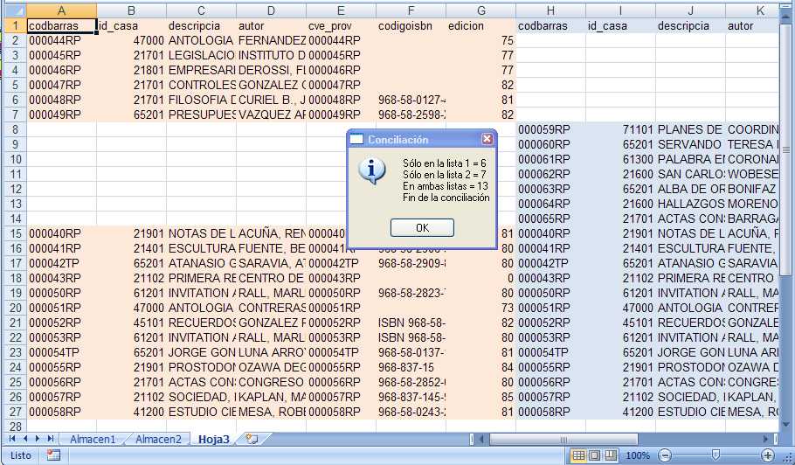The height and width of the screenshot is (465, 795).
Task: Click cell F24 968-837-15
Action: [411, 366]
